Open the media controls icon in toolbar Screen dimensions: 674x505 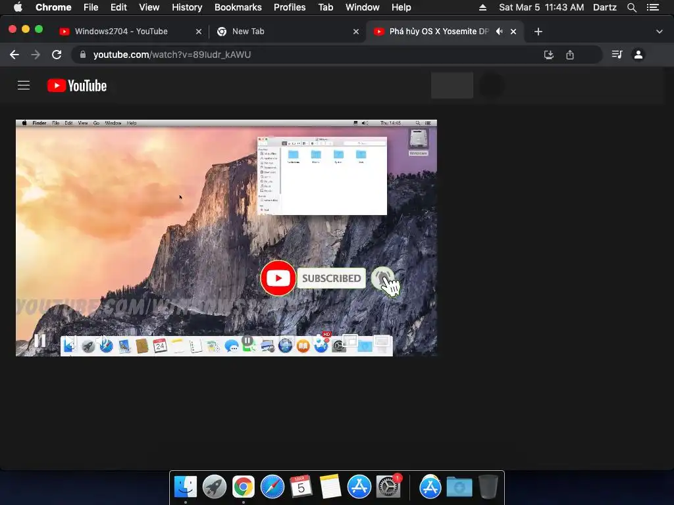pyautogui.click(x=617, y=55)
